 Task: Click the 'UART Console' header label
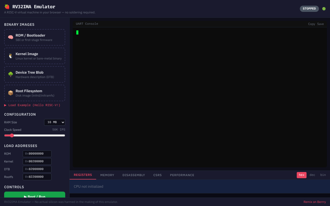pyautogui.click(x=87, y=24)
